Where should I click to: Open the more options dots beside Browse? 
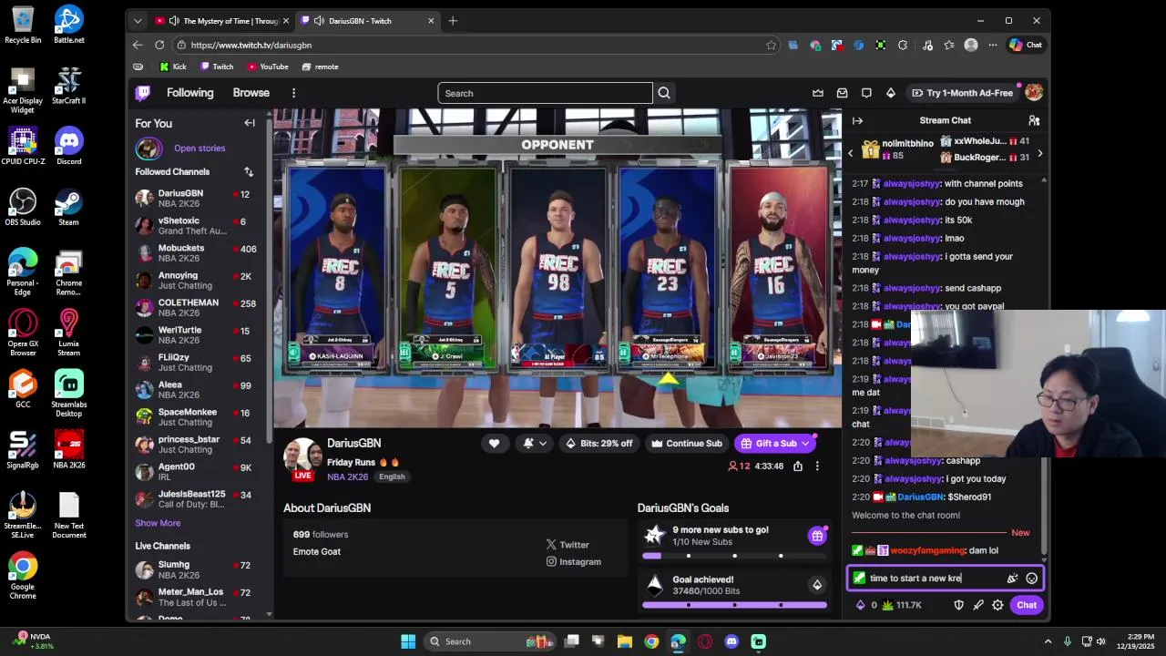pyautogui.click(x=293, y=93)
